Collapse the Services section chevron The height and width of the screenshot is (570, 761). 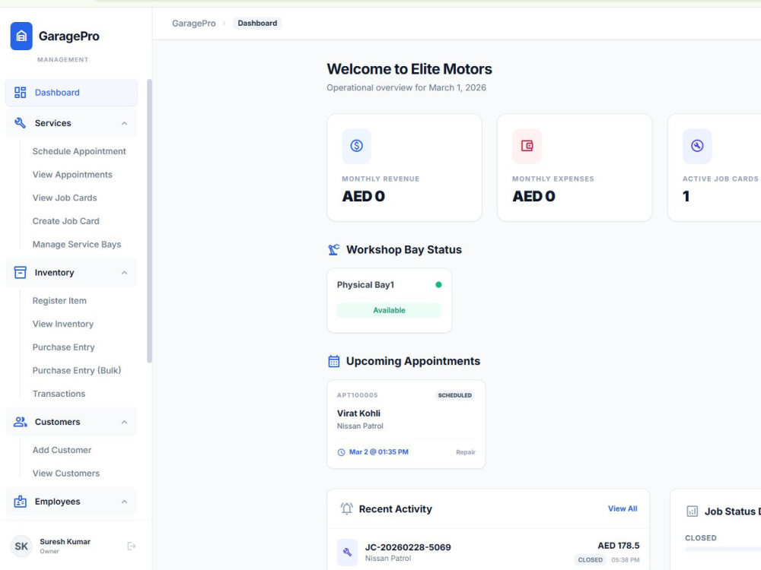click(124, 123)
